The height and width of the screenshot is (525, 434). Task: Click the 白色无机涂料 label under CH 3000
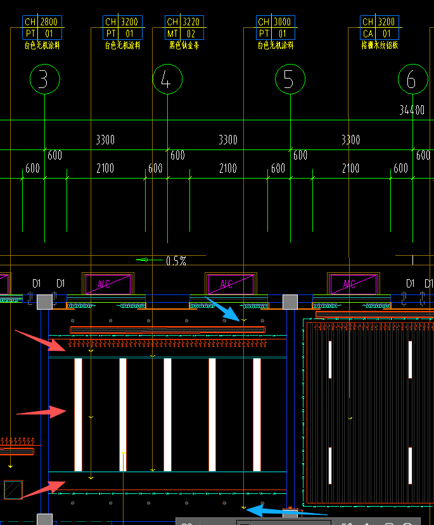276,45
